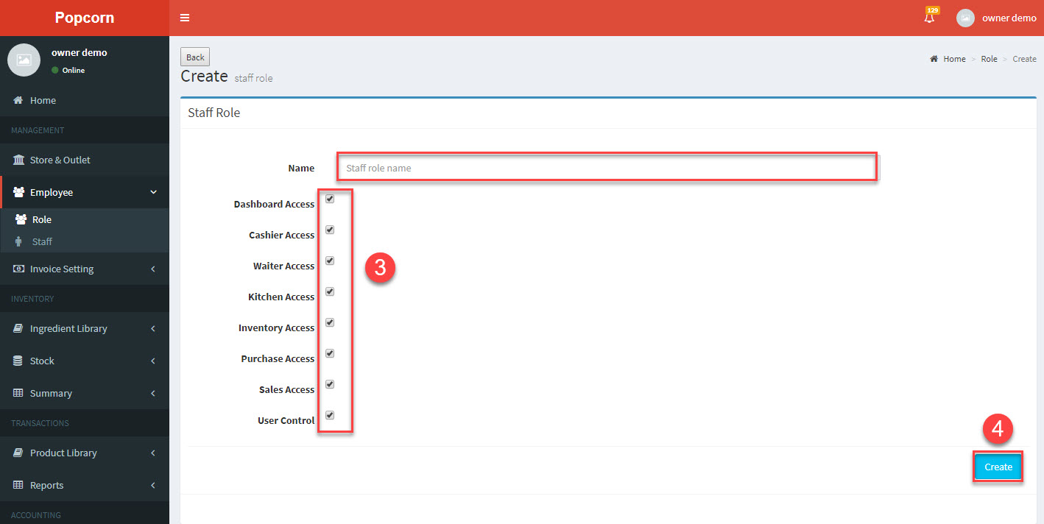Click the hamburger menu toggle icon

point(185,18)
